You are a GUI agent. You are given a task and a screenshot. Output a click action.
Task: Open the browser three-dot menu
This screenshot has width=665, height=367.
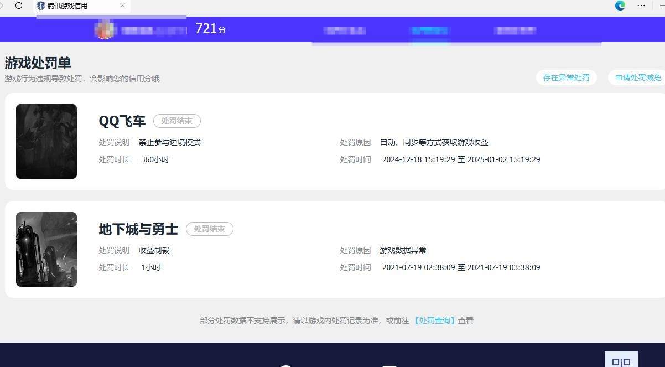pos(641,6)
